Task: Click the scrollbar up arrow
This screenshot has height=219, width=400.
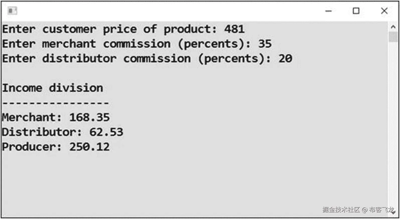Action: click(x=393, y=27)
